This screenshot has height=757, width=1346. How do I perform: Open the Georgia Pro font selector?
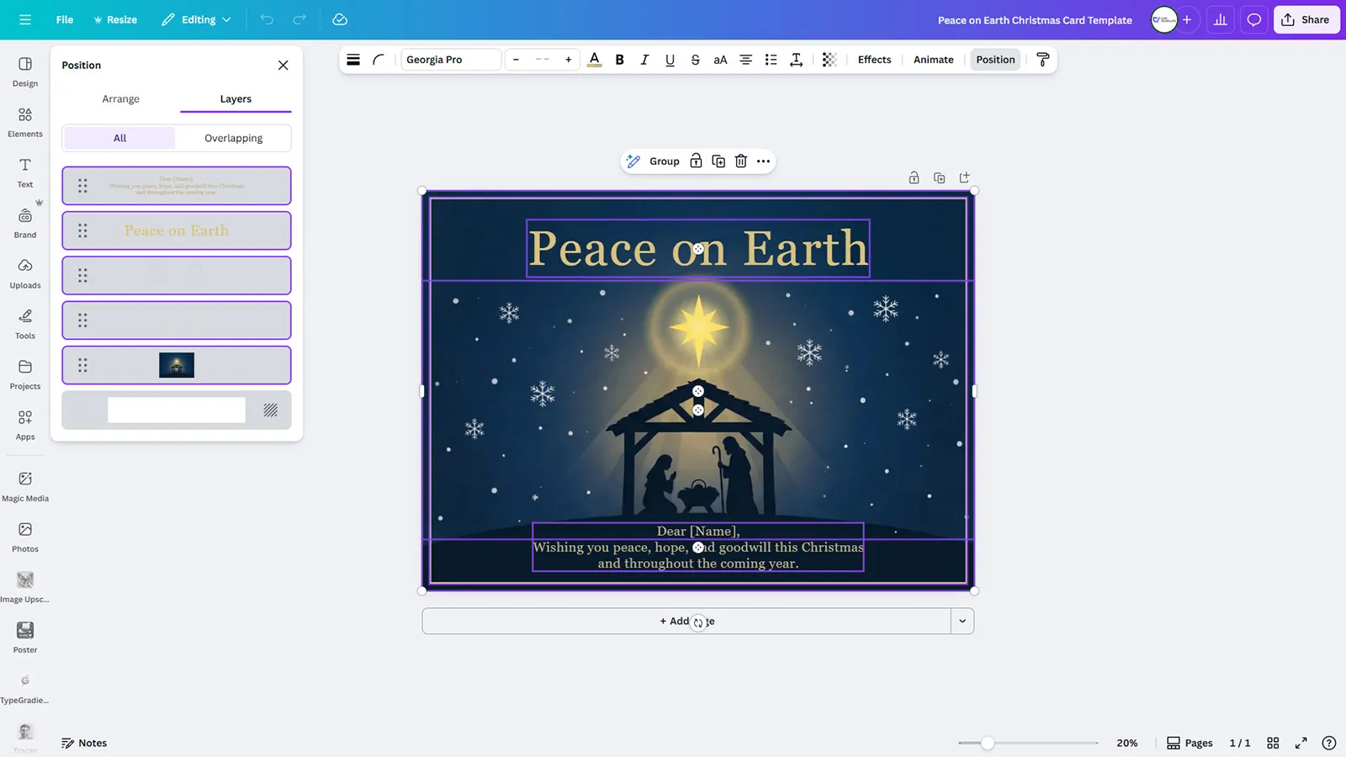click(x=450, y=60)
